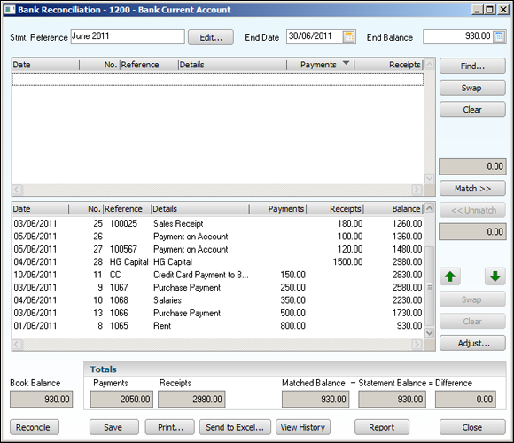This screenshot has height=443, width=514.
Task: Click the Payments column sort arrow
Action: coord(346,63)
